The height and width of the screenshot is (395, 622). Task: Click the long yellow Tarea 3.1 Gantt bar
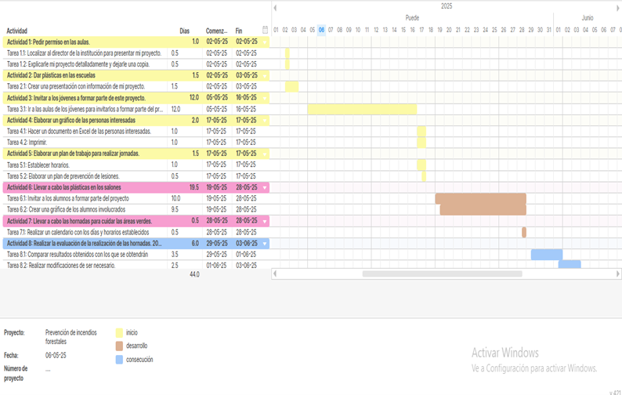tap(362, 109)
